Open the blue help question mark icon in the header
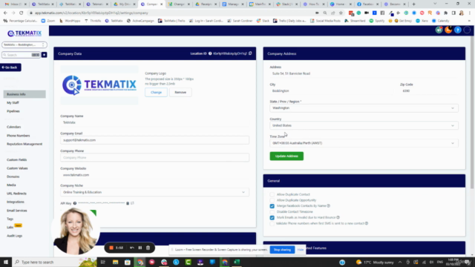 458,30
